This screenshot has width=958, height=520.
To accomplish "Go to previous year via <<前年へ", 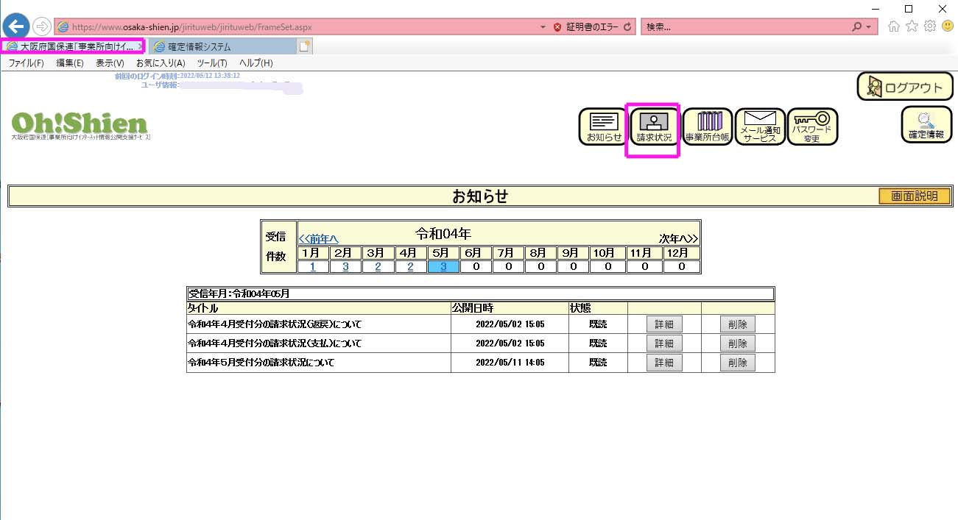I will click(x=318, y=238).
